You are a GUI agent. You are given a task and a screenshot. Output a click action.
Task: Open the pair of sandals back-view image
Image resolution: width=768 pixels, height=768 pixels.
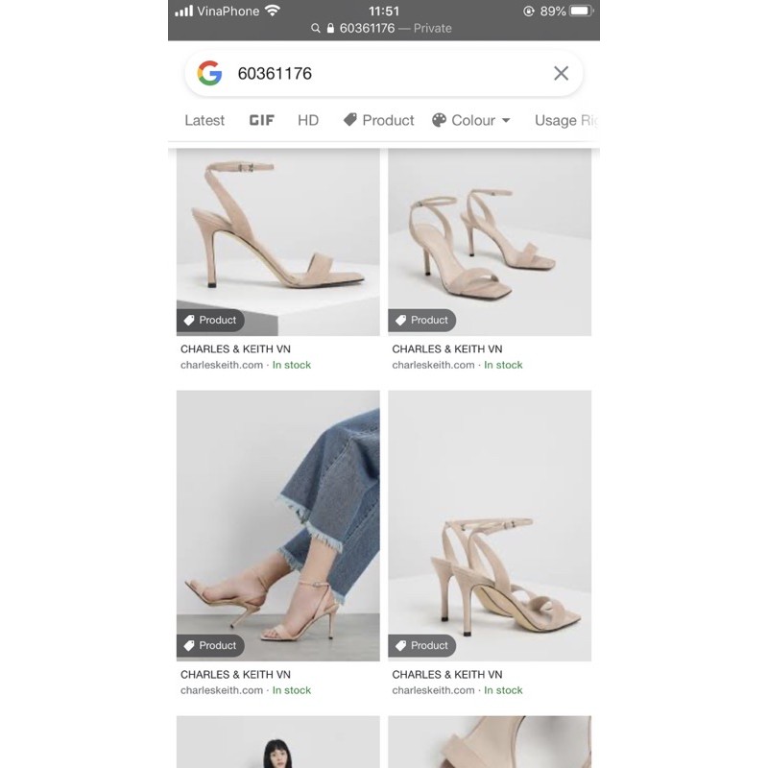pos(490,525)
